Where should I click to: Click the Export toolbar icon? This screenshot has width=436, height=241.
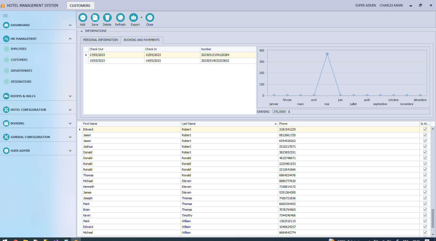(134, 18)
